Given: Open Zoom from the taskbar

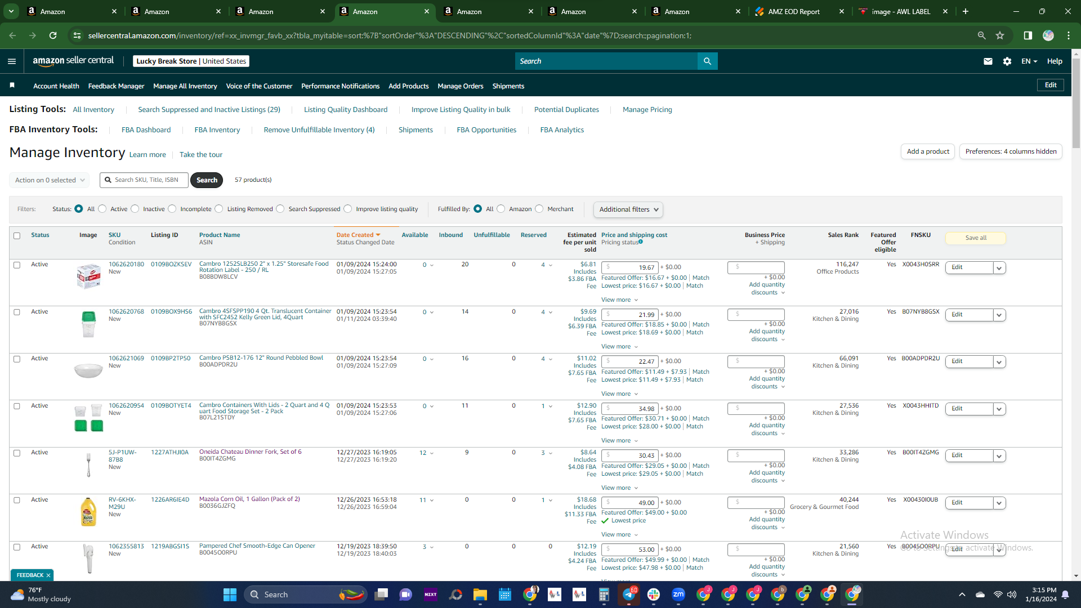Looking at the screenshot, I should (x=678, y=594).
